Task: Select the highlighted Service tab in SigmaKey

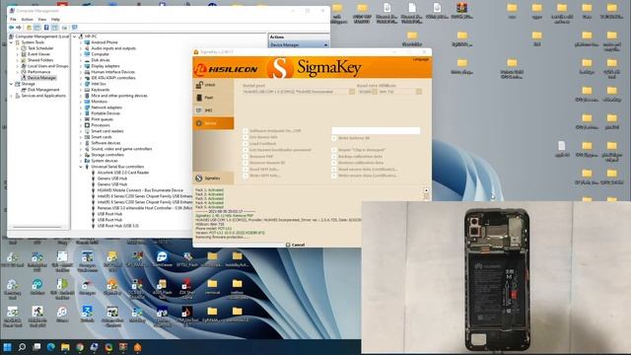Action: 213,123
